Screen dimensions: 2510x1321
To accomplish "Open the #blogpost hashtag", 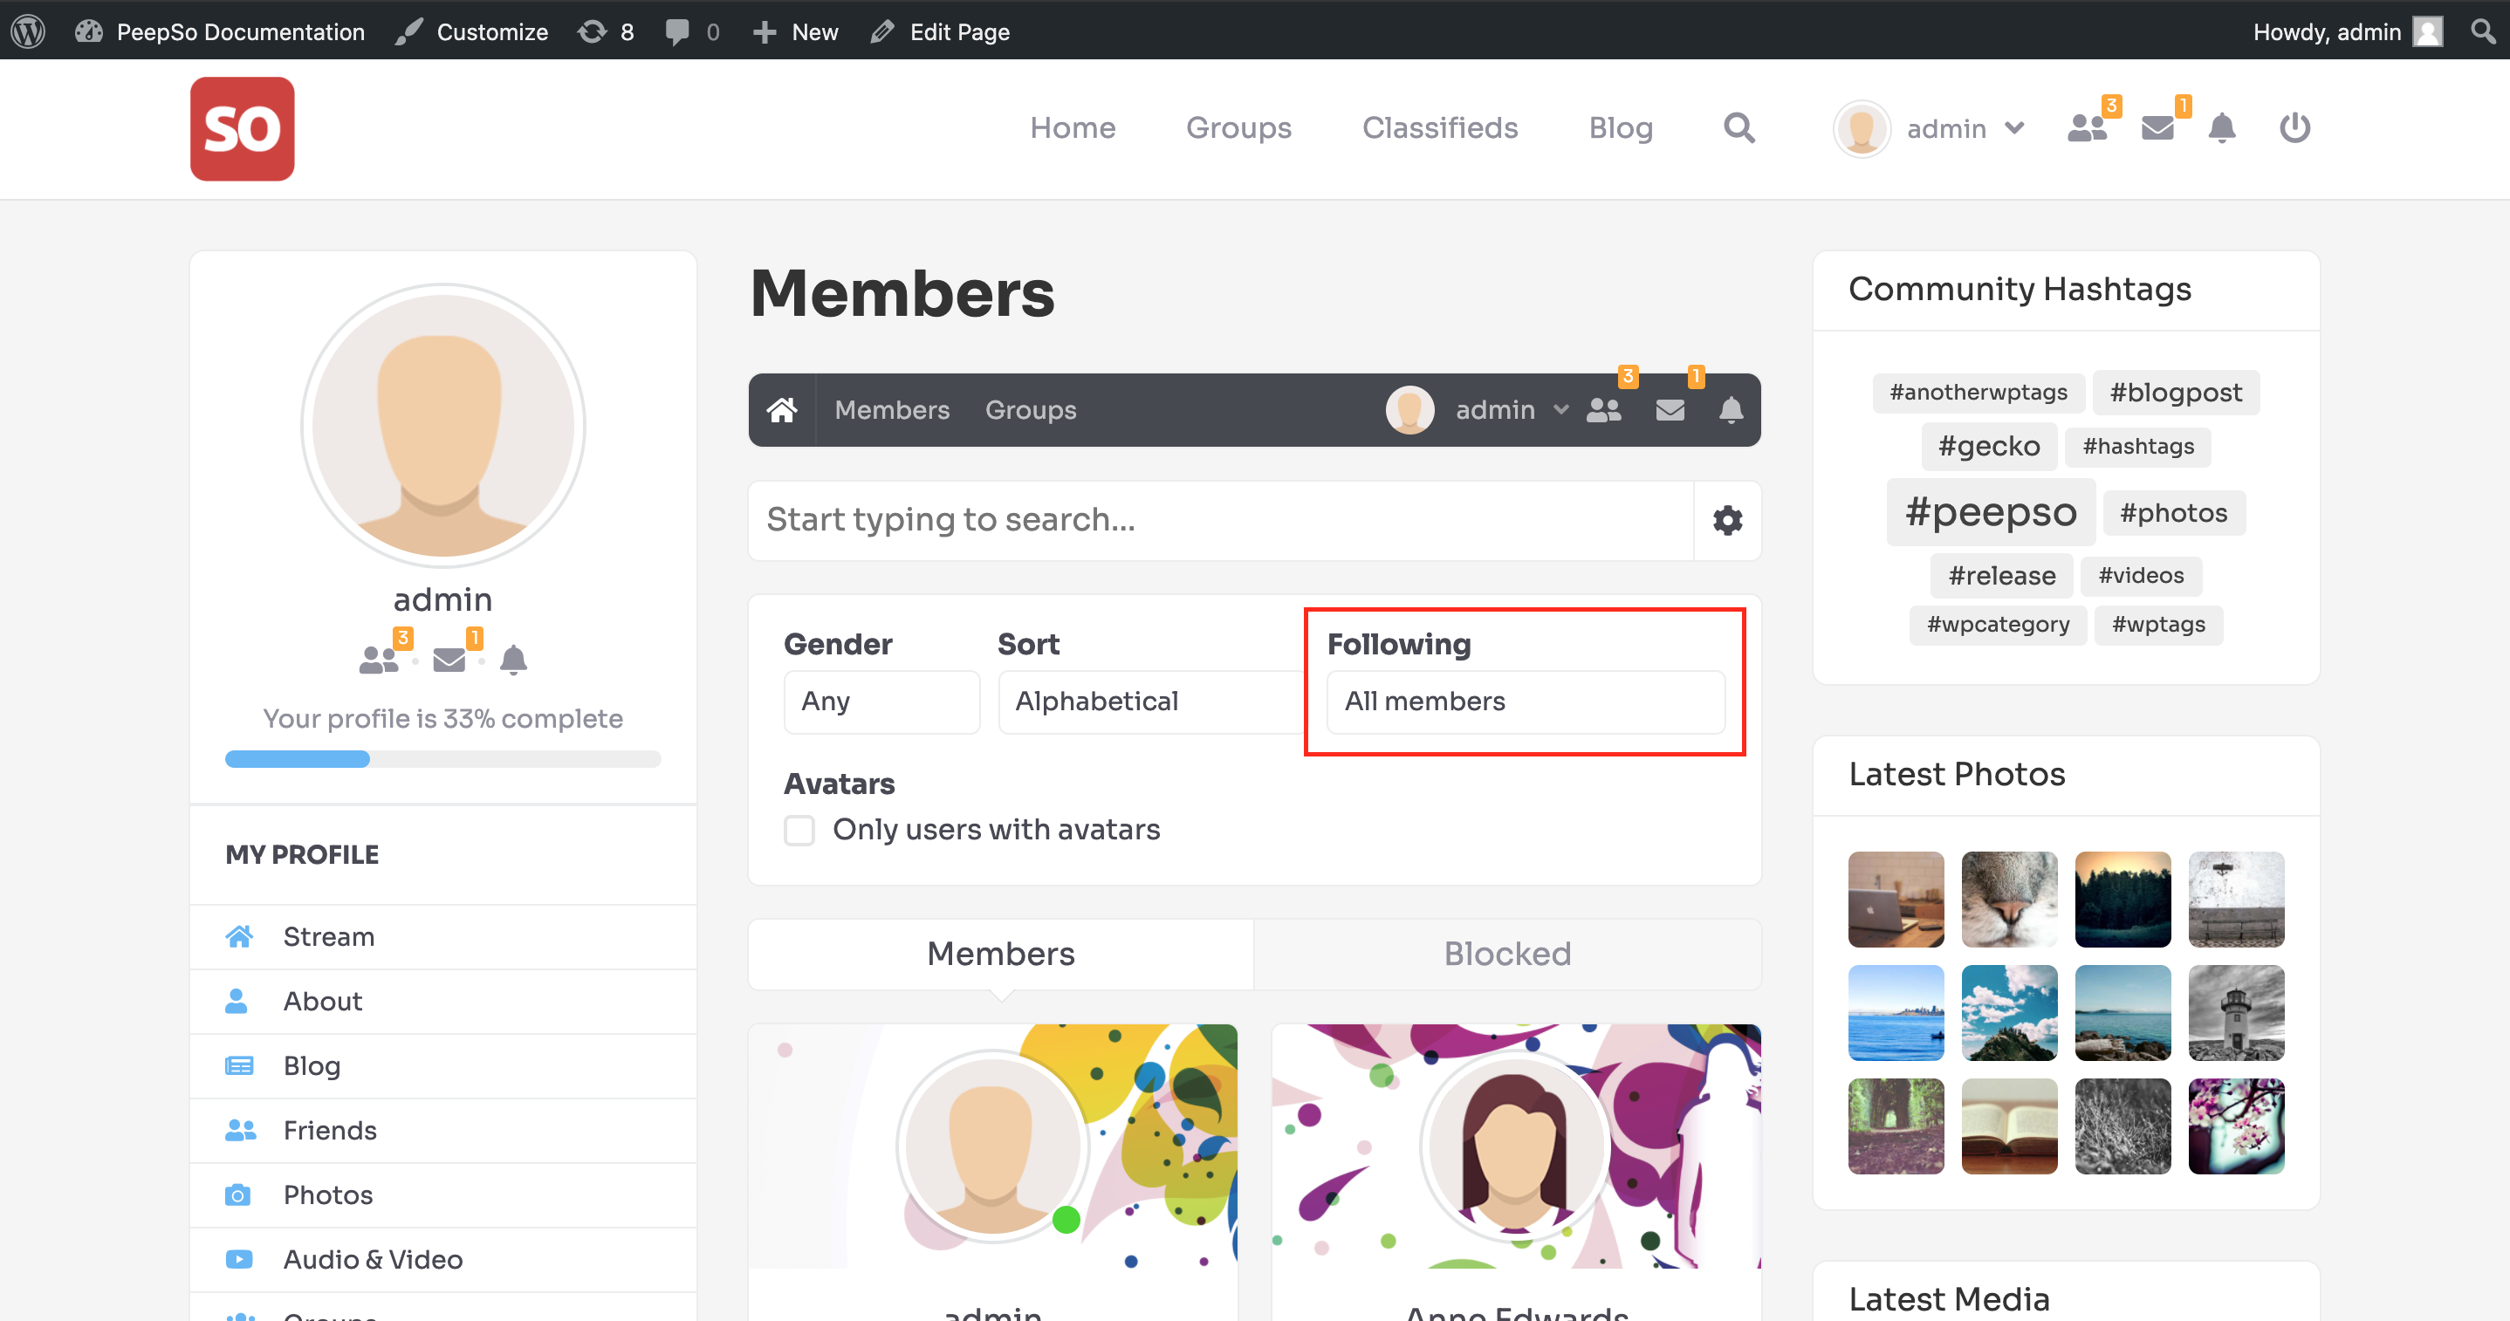I will point(2176,393).
